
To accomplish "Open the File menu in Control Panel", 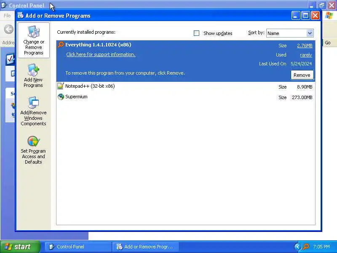I will click(7, 16).
